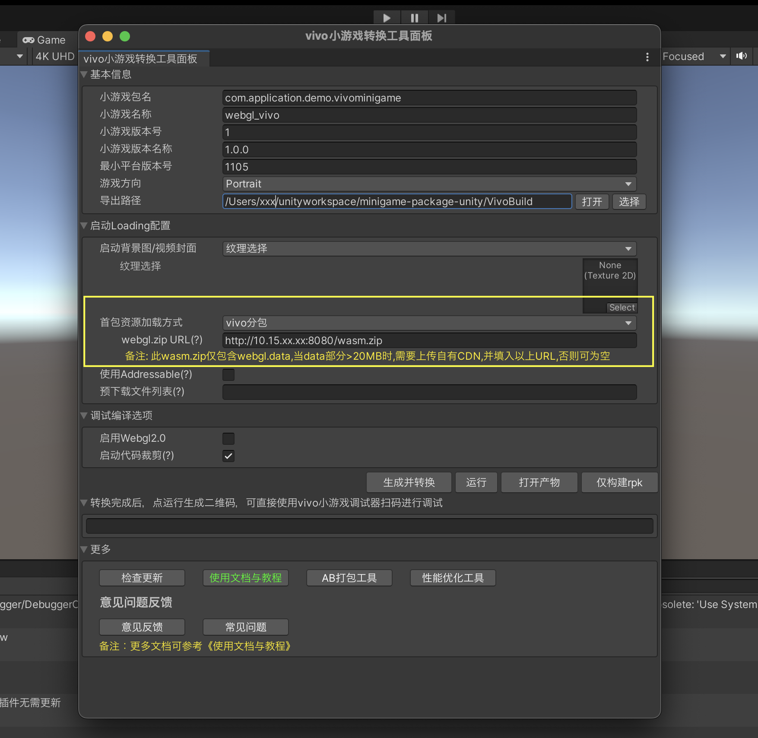Collapse the 更多 section
Image resolution: width=758 pixels, height=738 pixels.
pos(84,549)
